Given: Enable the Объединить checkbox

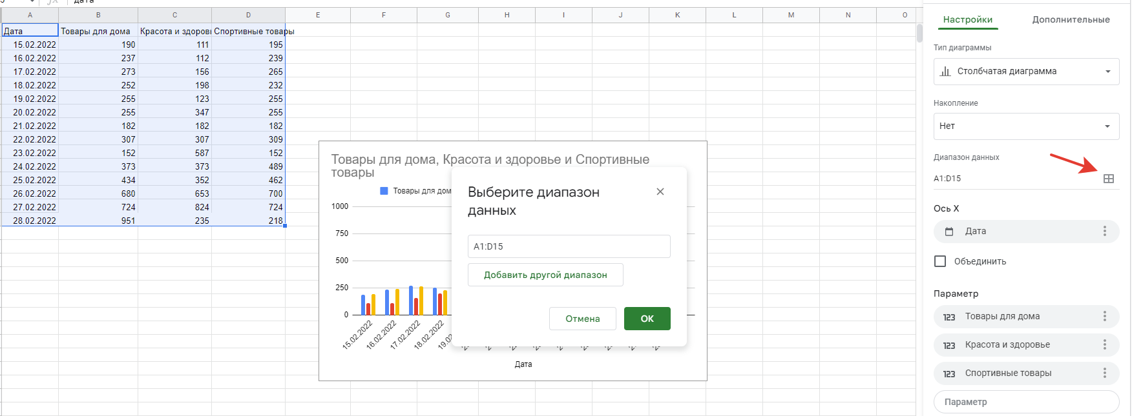Looking at the screenshot, I should (x=940, y=261).
